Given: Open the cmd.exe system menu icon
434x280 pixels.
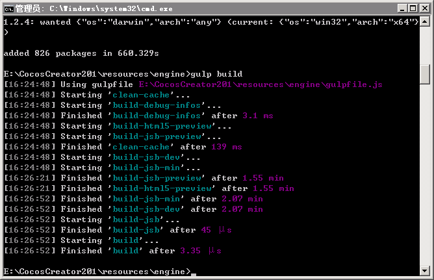Looking at the screenshot, I should [x=8, y=8].
